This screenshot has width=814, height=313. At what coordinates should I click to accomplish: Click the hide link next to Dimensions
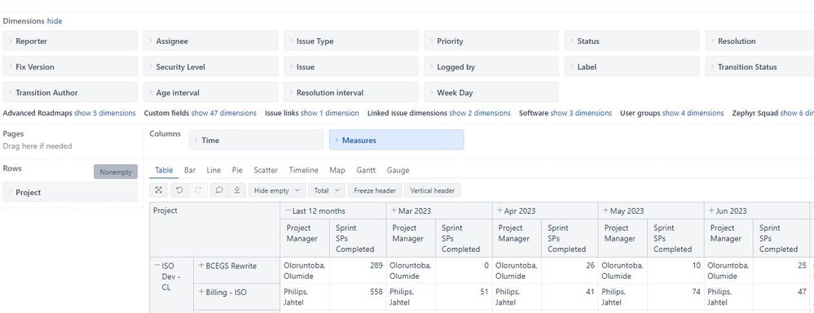click(x=55, y=21)
